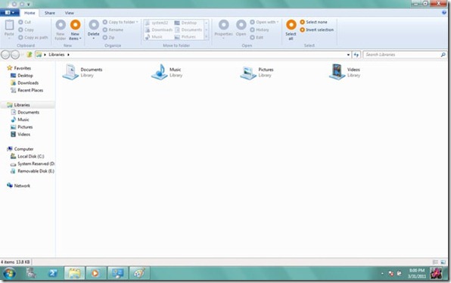
Task: Select Desktop under Favorites
Action: point(22,76)
